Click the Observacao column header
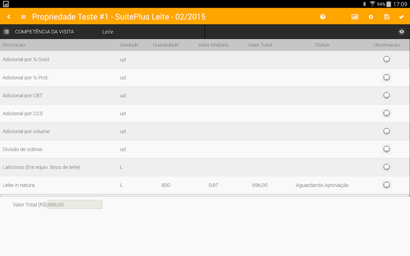The width and height of the screenshot is (410, 256). click(x=386, y=45)
